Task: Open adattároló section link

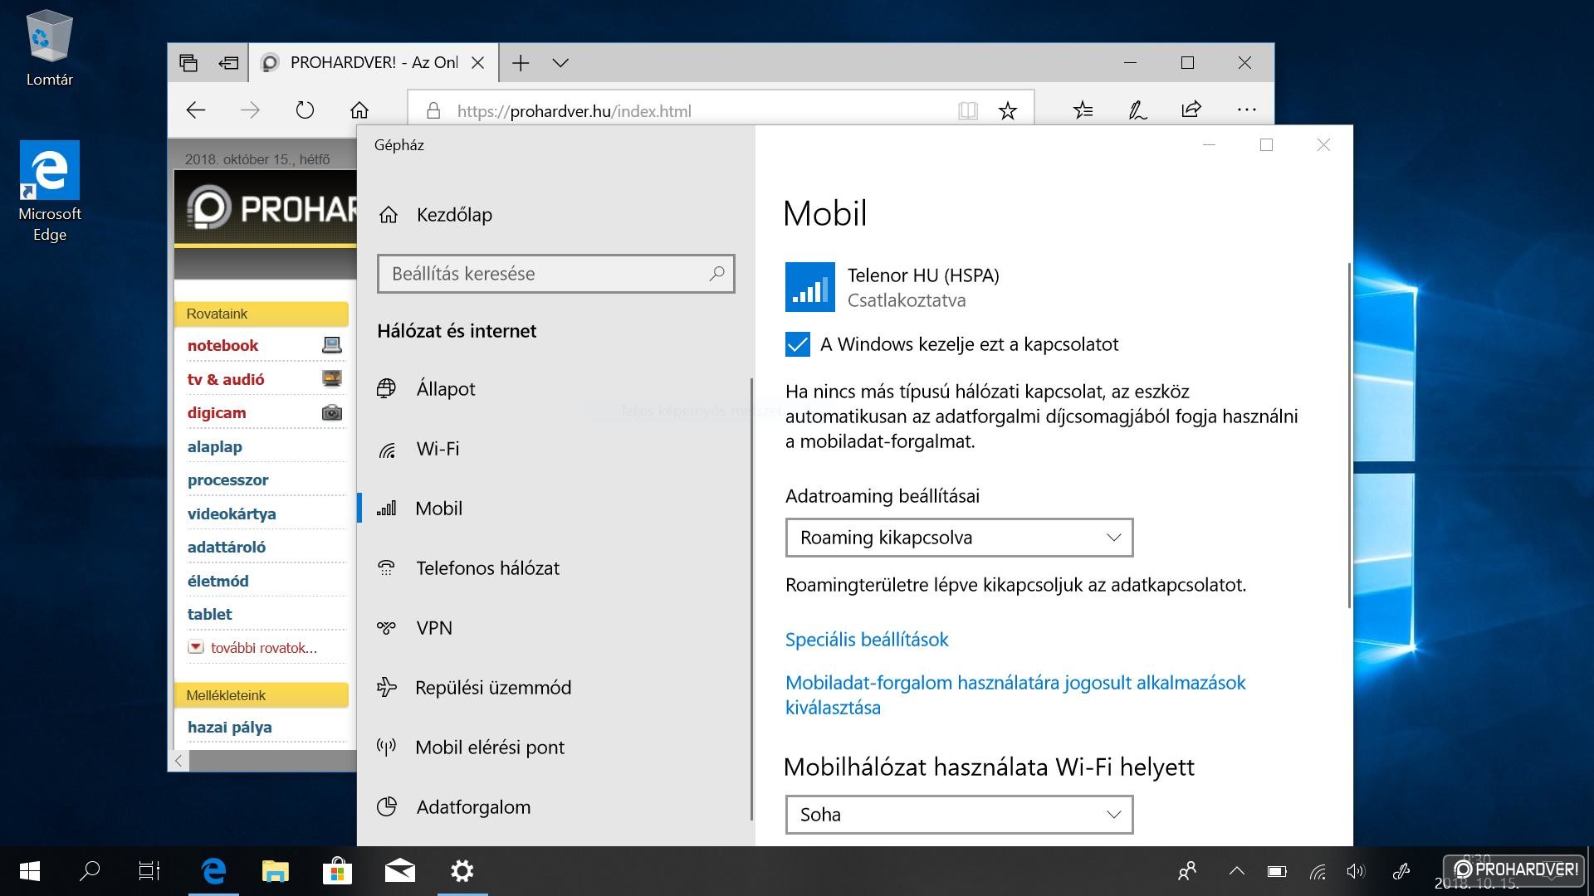Action: (x=227, y=547)
